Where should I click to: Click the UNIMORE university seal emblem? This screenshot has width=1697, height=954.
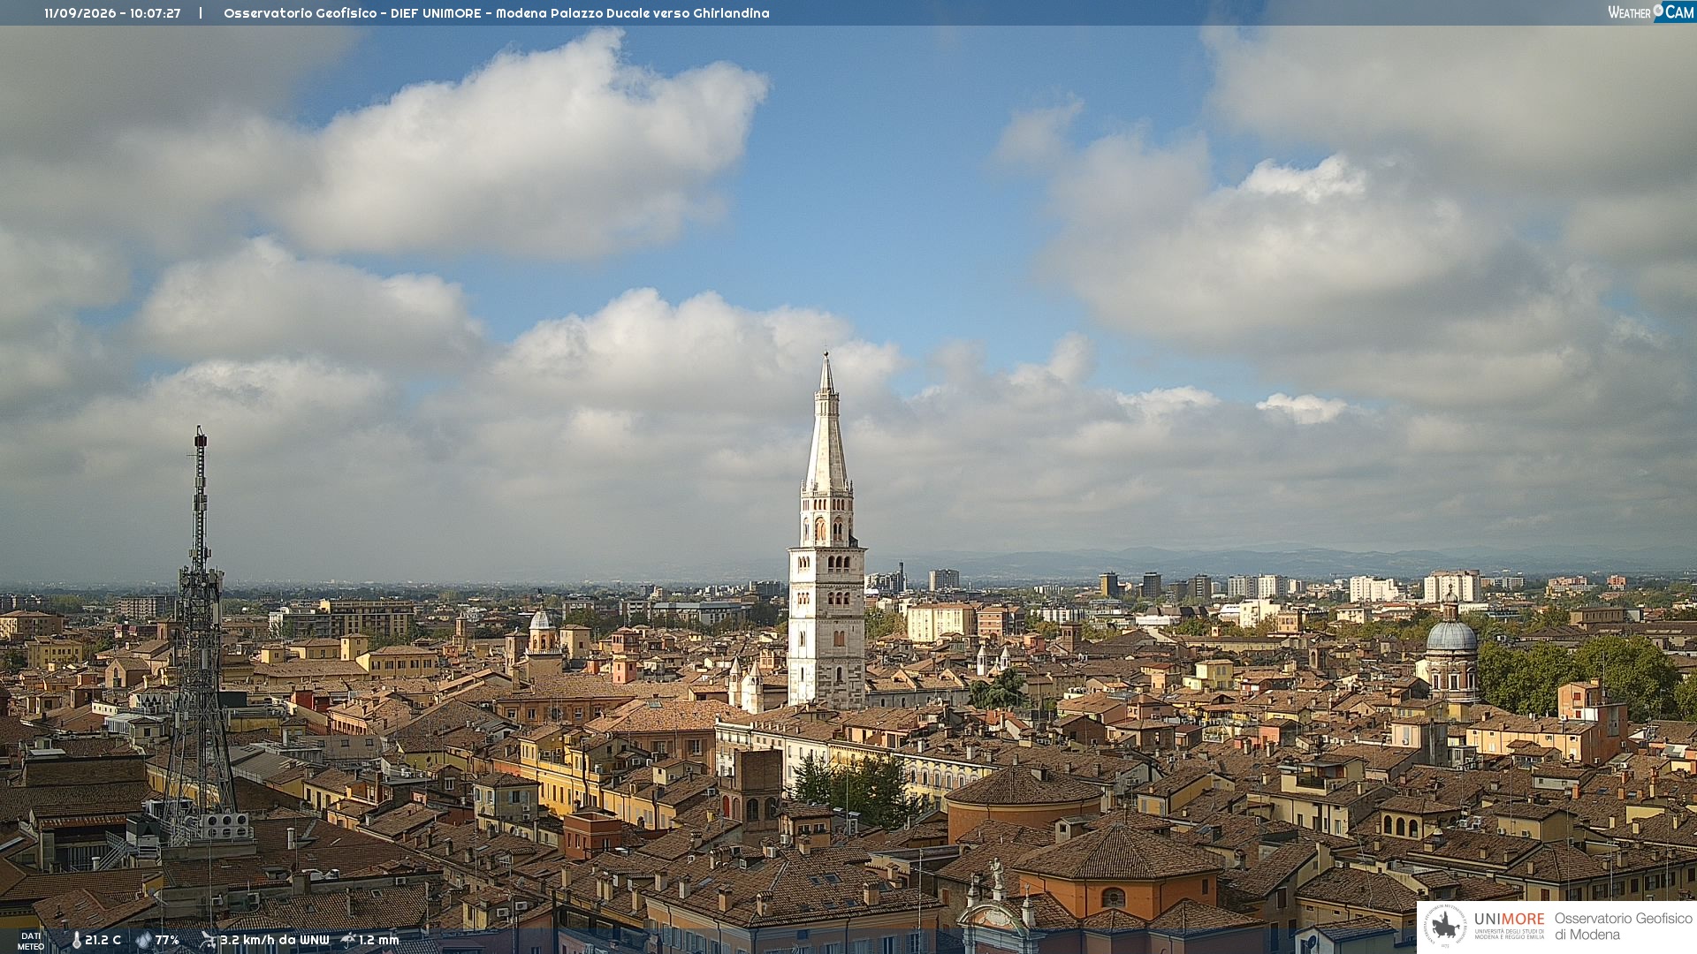click(x=1446, y=927)
